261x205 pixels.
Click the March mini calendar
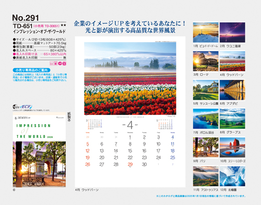point(94,124)
